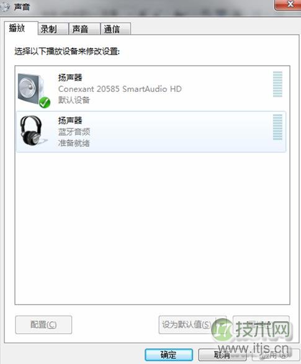Click the 17 技术网 watermark logo
301x364 pixels.
tap(252, 330)
